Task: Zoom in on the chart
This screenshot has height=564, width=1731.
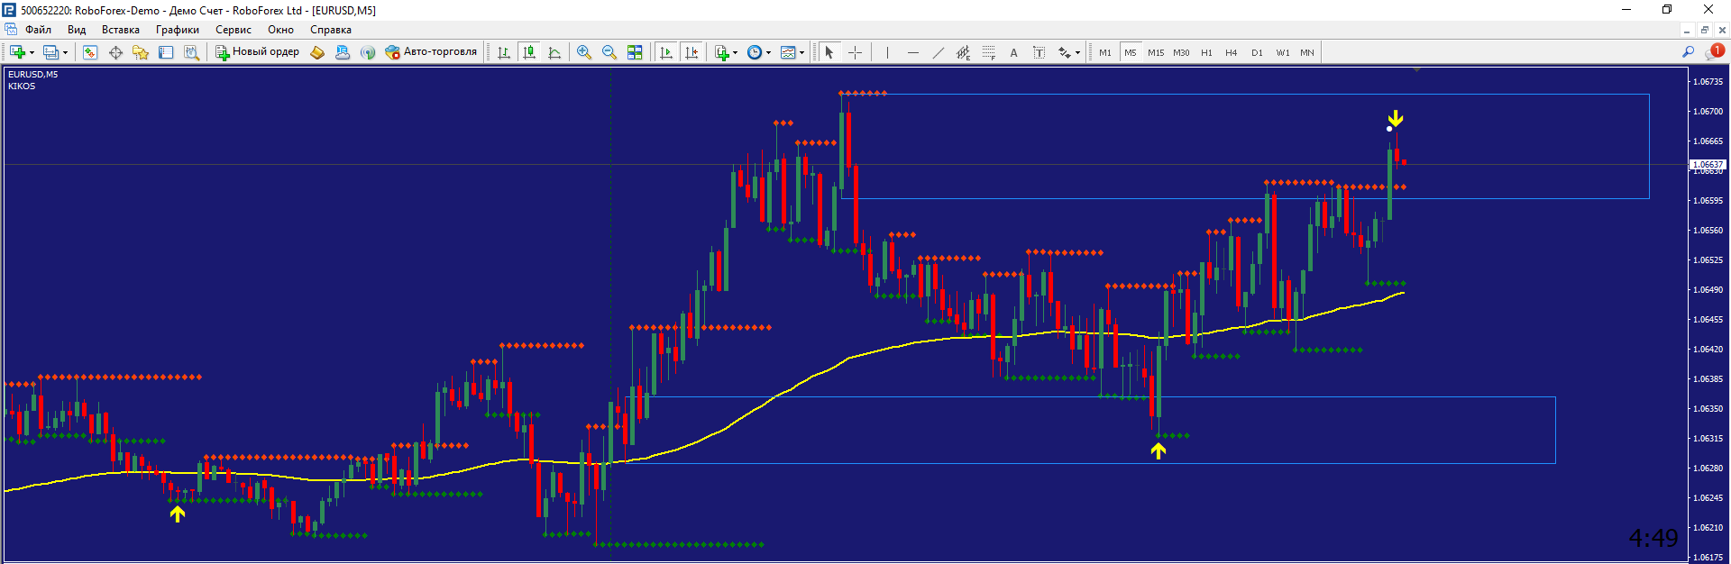Action: 584,52
